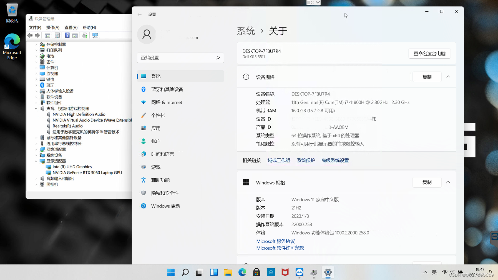Select 网络 & Internet in Settings sidebar

[x=180, y=102]
